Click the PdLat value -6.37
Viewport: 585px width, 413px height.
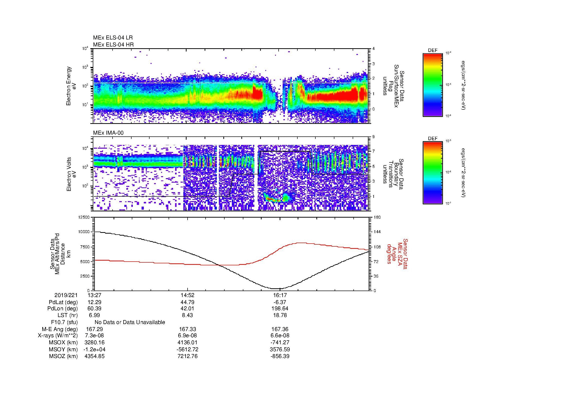coord(280,302)
